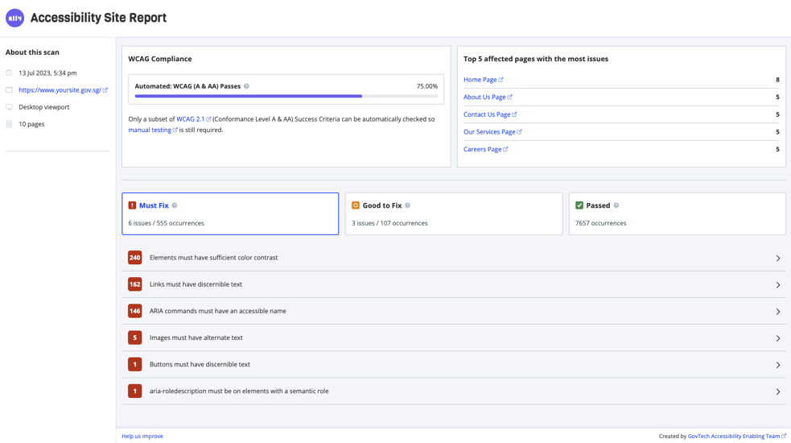The width and height of the screenshot is (791, 443).
Task: Click the green Passed checkmark icon
Action: pyautogui.click(x=579, y=205)
